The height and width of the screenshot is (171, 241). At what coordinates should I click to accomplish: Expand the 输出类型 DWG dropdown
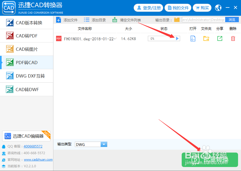[104, 144]
